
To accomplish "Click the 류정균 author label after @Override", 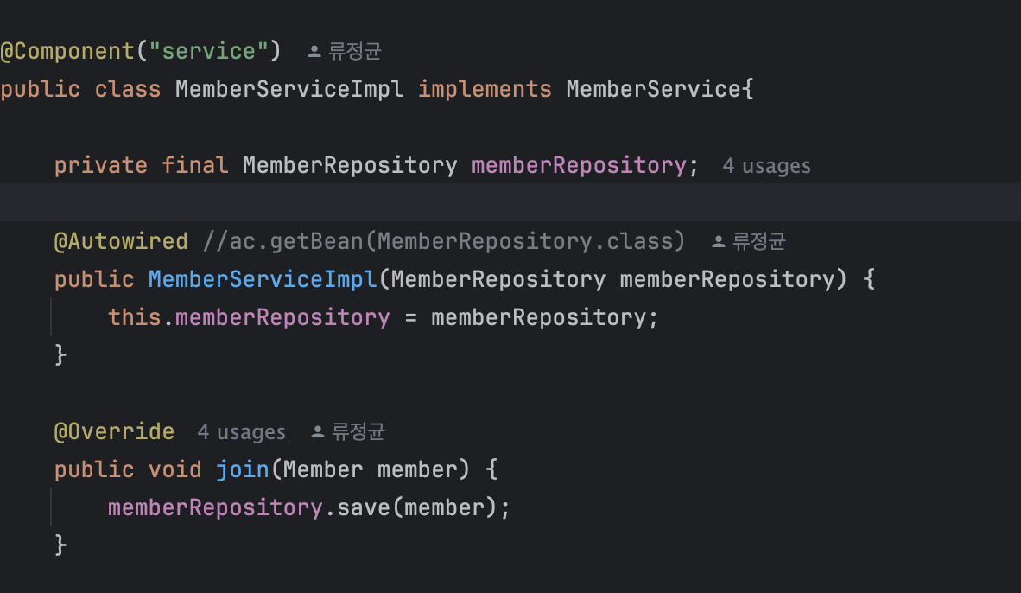I will click(x=358, y=431).
